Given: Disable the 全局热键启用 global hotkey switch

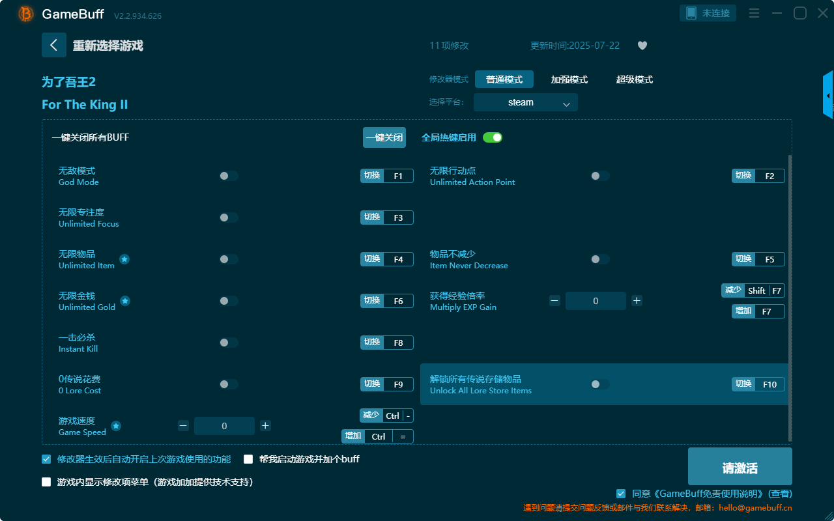Looking at the screenshot, I should click(493, 137).
